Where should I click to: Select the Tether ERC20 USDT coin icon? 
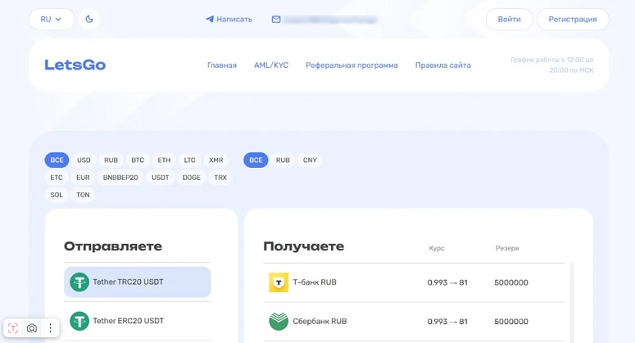coord(79,321)
